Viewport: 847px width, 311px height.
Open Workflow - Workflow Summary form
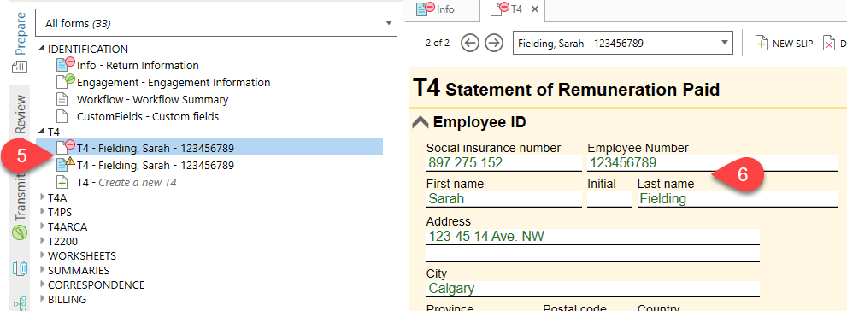[x=152, y=100]
